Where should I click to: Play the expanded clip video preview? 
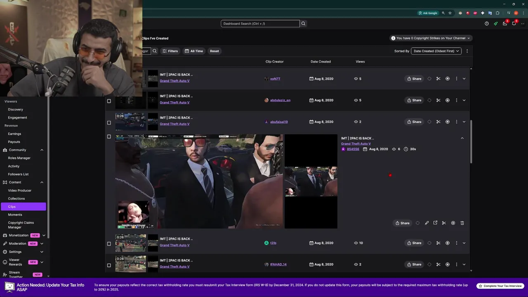tap(199, 181)
